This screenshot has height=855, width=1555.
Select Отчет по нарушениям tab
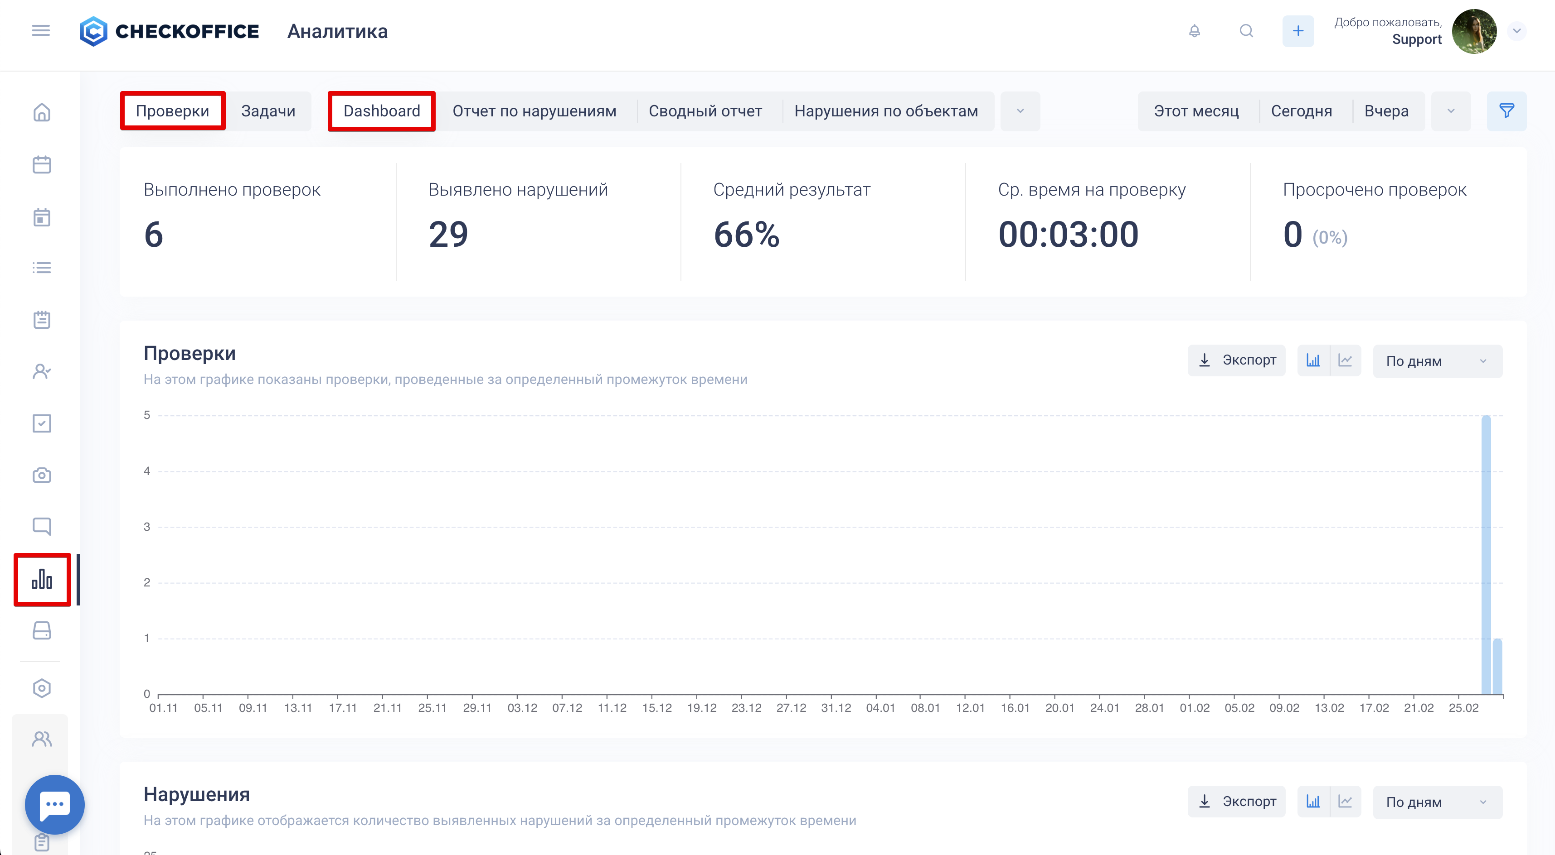[x=534, y=111]
